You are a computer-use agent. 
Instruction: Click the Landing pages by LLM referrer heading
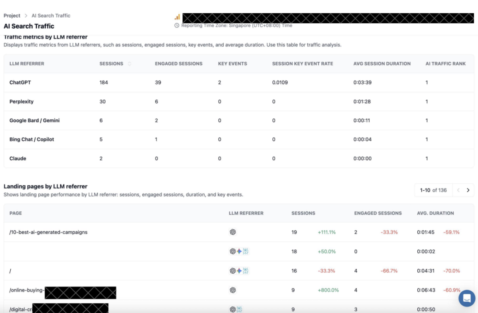(46, 187)
